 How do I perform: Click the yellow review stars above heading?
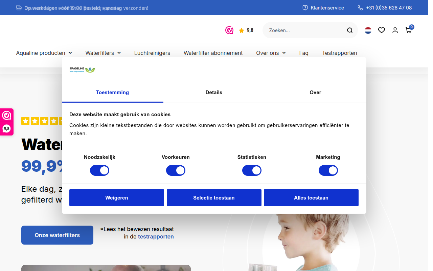42,121
